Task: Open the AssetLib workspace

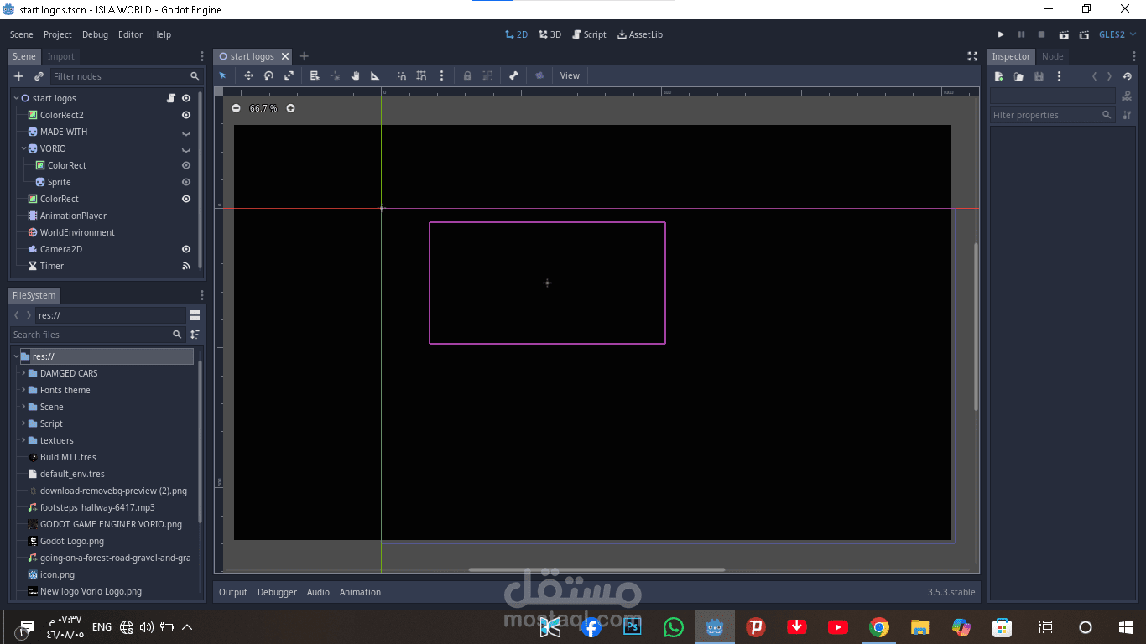Action: click(x=640, y=34)
